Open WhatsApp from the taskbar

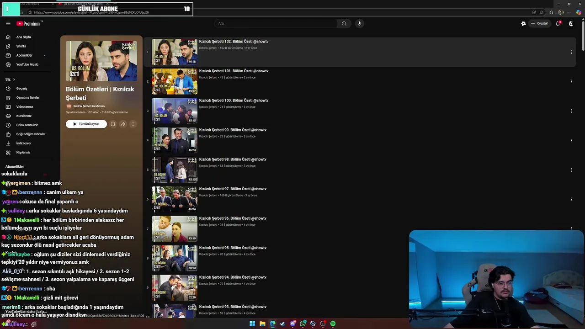(x=303, y=324)
